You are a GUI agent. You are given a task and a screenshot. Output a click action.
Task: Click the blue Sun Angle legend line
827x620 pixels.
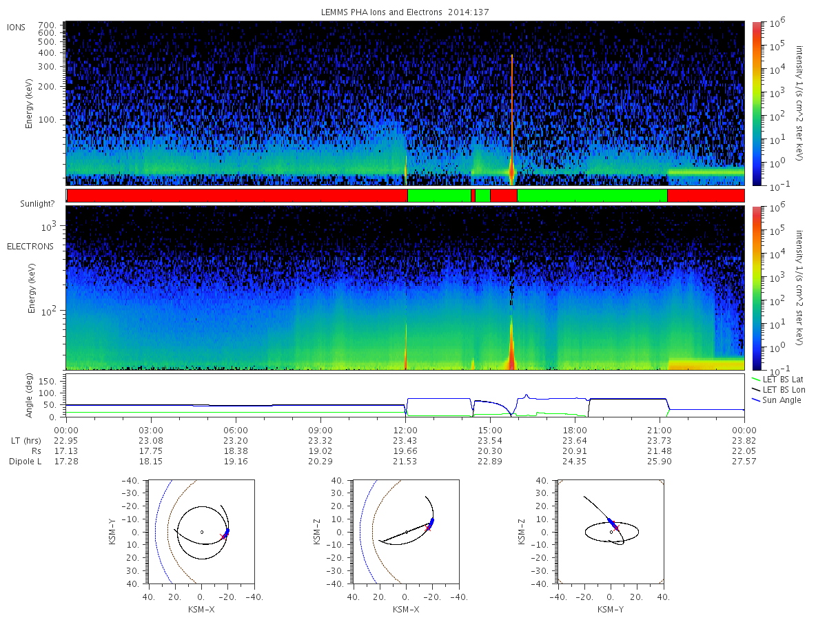759,400
